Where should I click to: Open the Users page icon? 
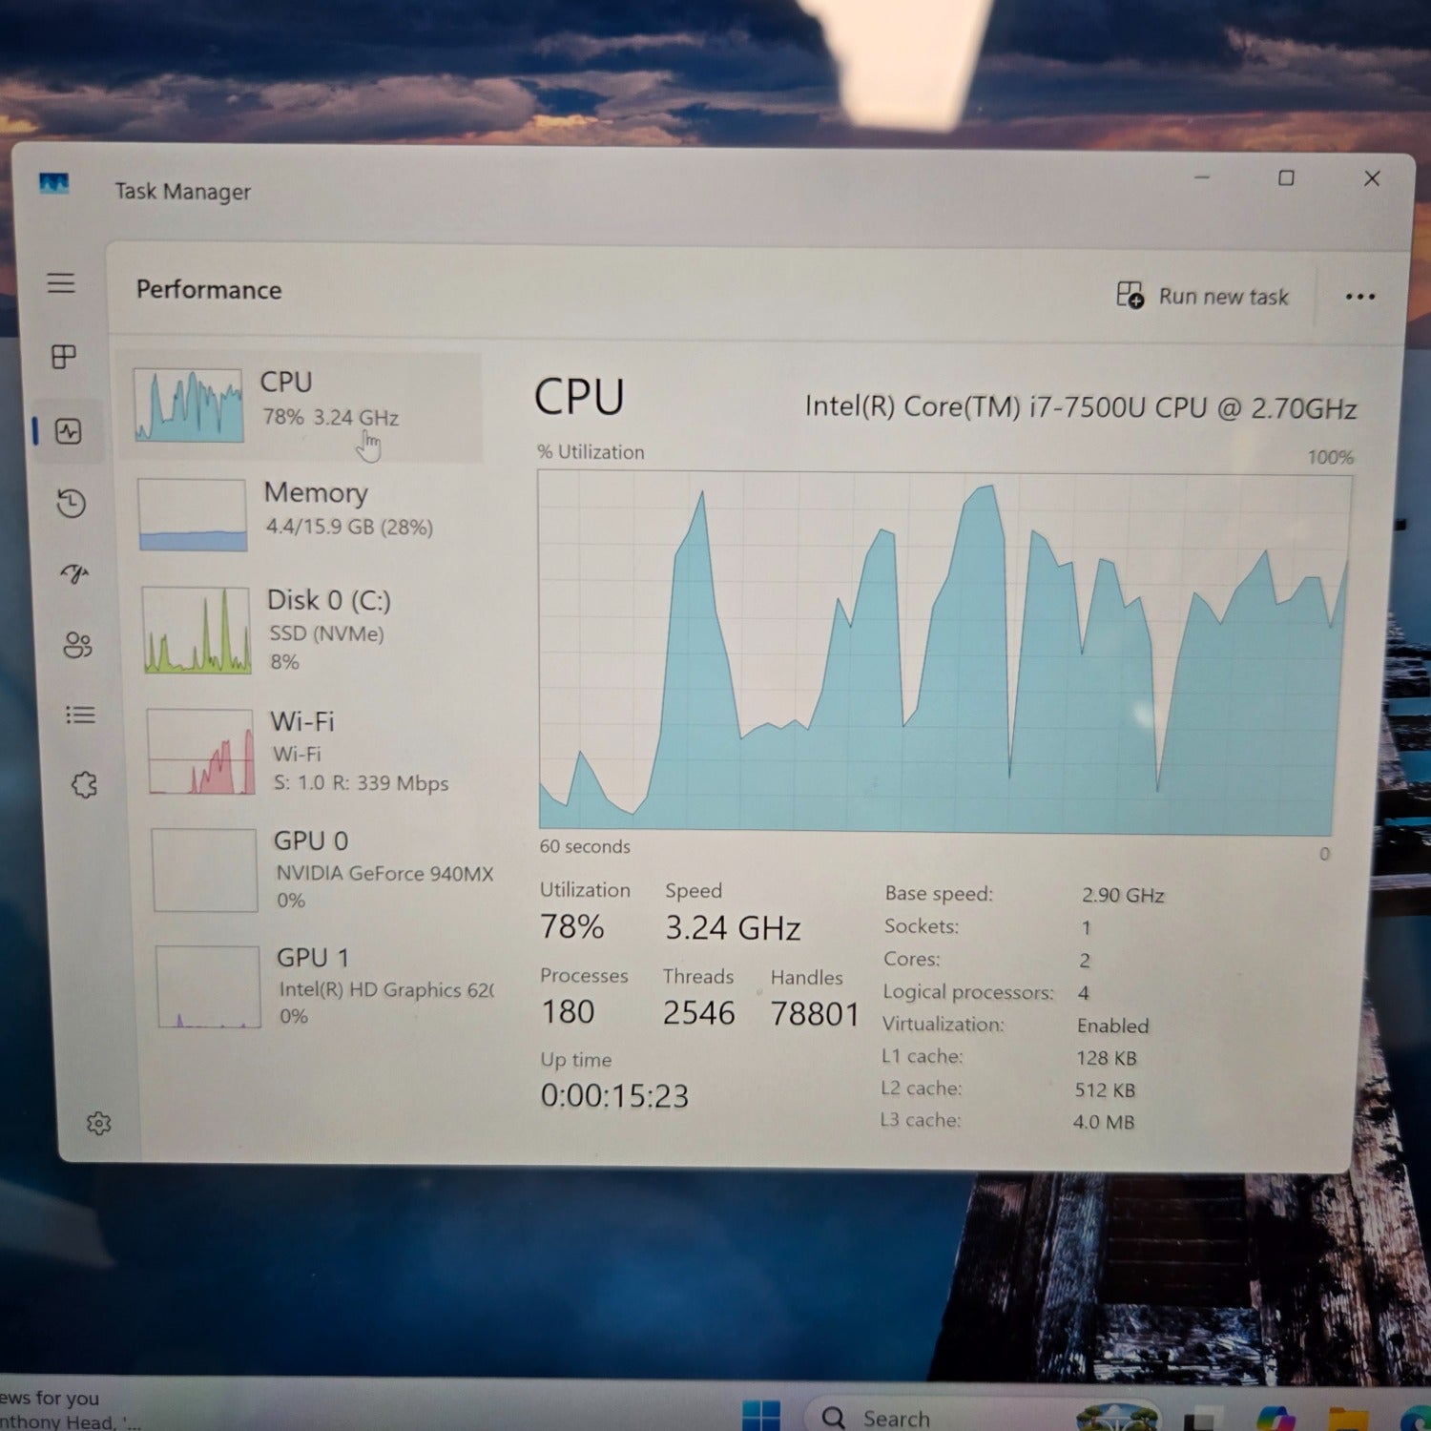click(x=77, y=645)
